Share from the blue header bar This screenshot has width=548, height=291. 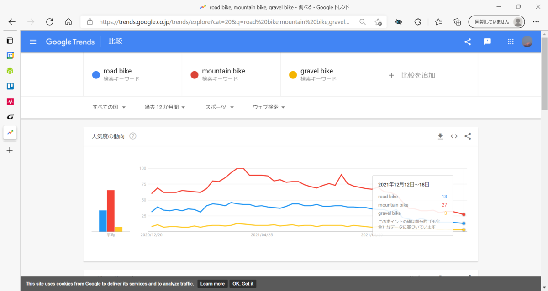468,42
